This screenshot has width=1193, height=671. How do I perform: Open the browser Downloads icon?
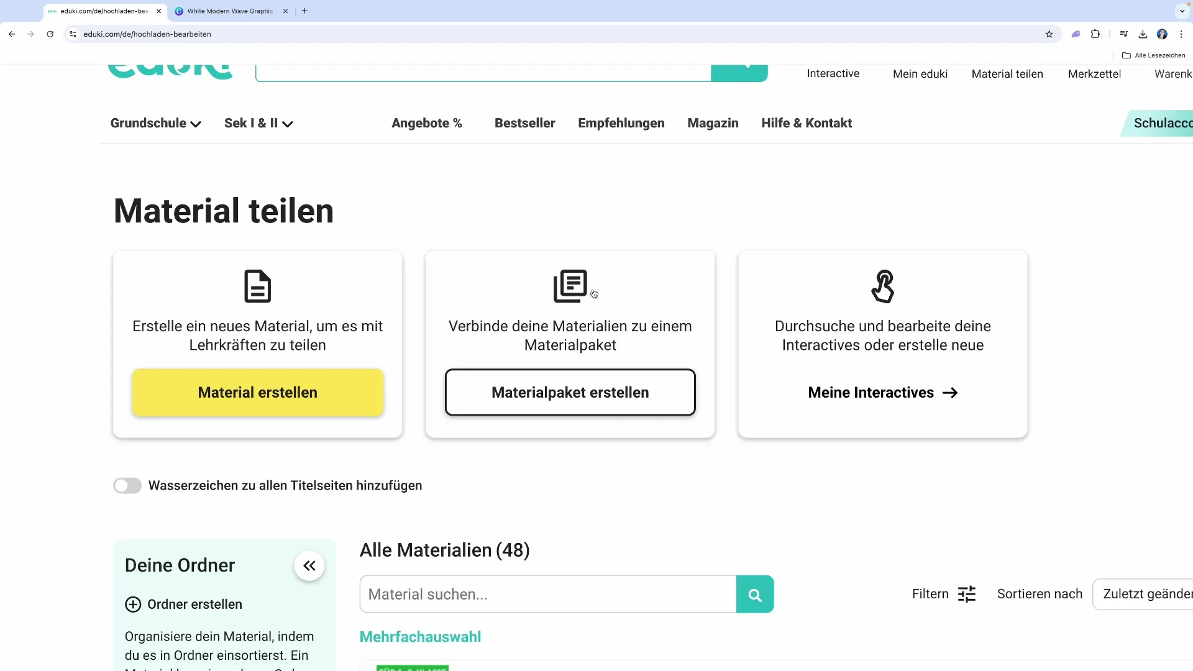pyautogui.click(x=1143, y=34)
